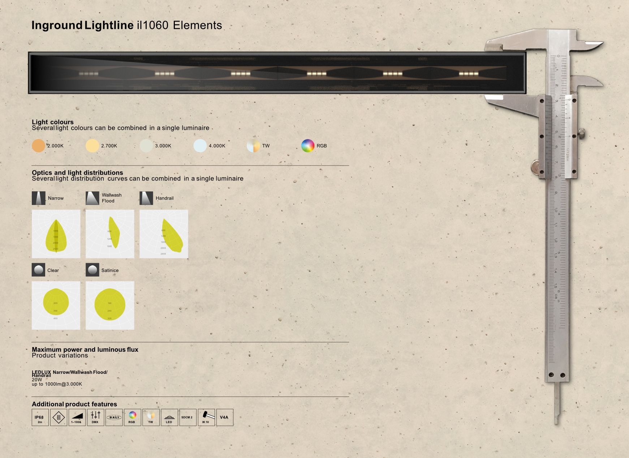Click the Inground Lightline il1060 Elements title

(x=127, y=25)
